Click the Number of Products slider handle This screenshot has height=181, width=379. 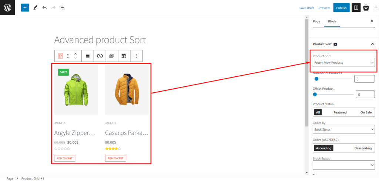316,79
